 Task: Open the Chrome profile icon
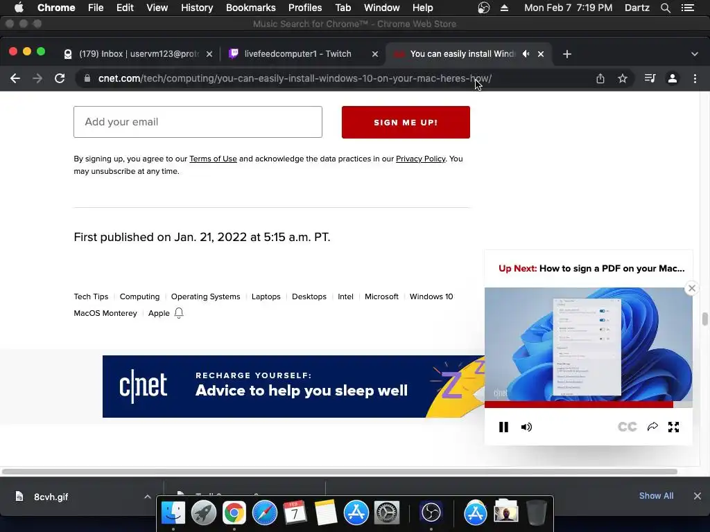pyautogui.click(x=673, y=78)
